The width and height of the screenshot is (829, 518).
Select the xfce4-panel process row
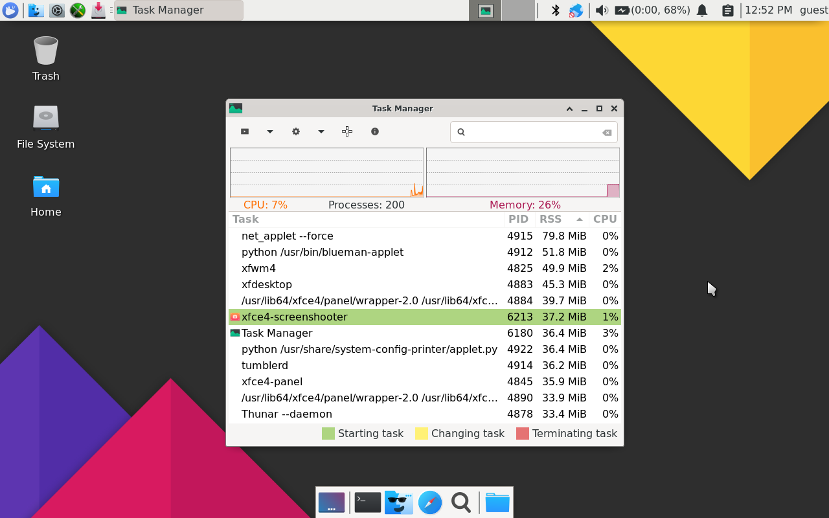tap(425, 381)
